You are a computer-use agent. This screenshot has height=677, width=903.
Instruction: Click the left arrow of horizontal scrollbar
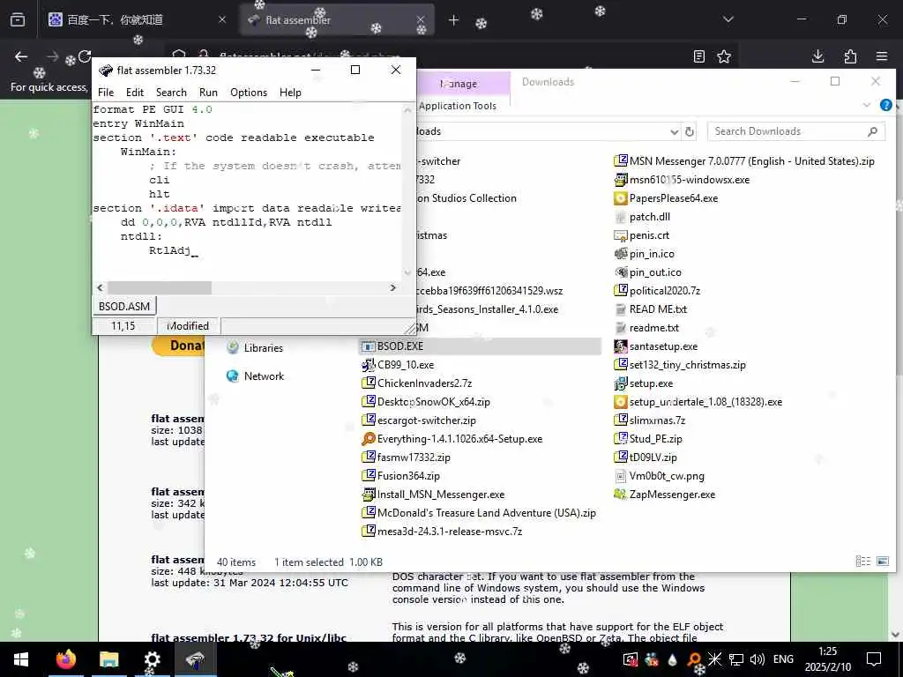101,287
